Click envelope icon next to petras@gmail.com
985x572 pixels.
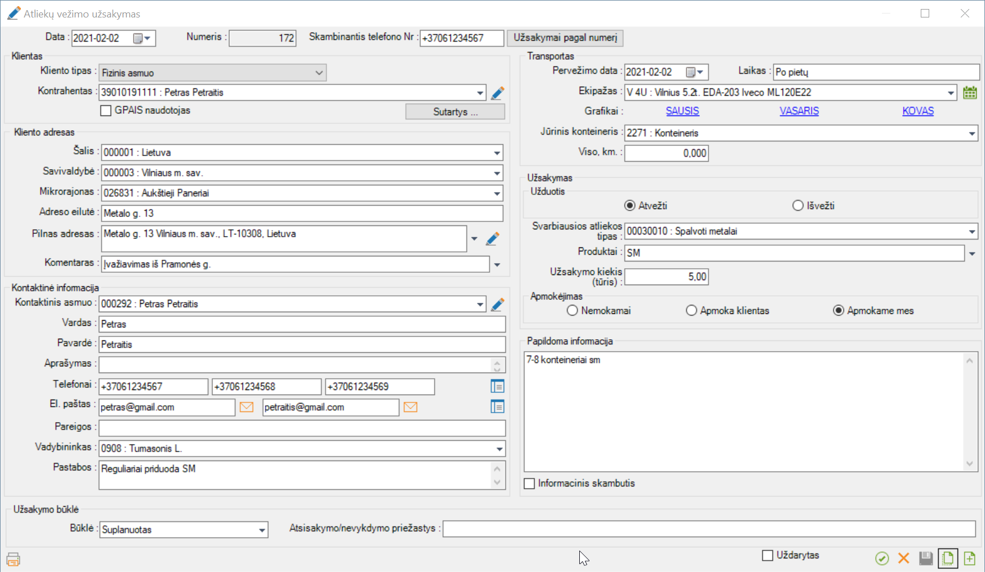coord(246,407)
